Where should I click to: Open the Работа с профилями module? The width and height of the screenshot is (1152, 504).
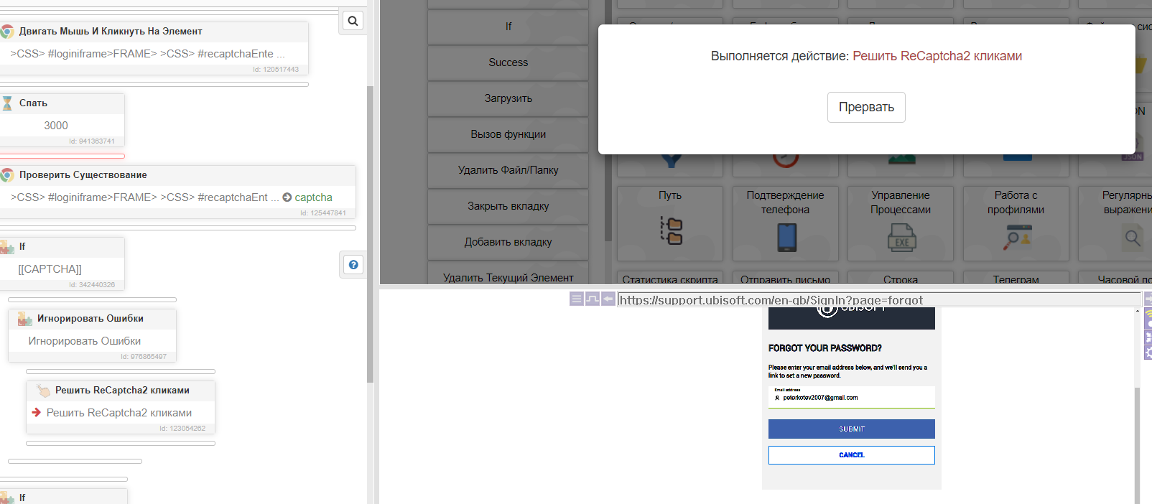tap(1016, 223)
